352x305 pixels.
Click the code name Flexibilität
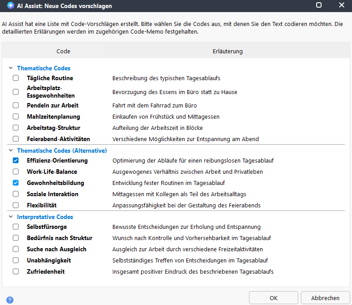pos(42,206)
